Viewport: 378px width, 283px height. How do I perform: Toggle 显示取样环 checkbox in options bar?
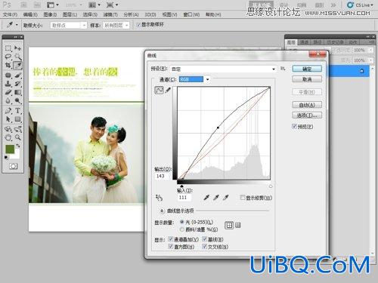click(x=138, y=25)
